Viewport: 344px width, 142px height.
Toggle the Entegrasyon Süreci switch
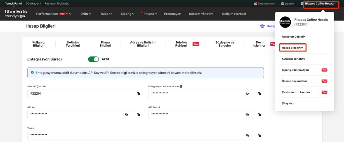pos(93,59)
